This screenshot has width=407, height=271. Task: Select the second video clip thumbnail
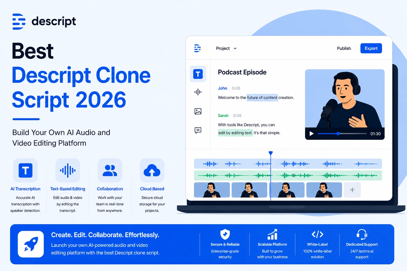249,190
